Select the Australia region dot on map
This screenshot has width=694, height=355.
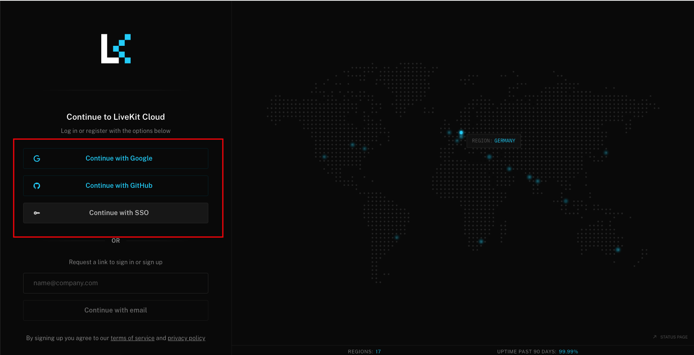coord(618,250)
